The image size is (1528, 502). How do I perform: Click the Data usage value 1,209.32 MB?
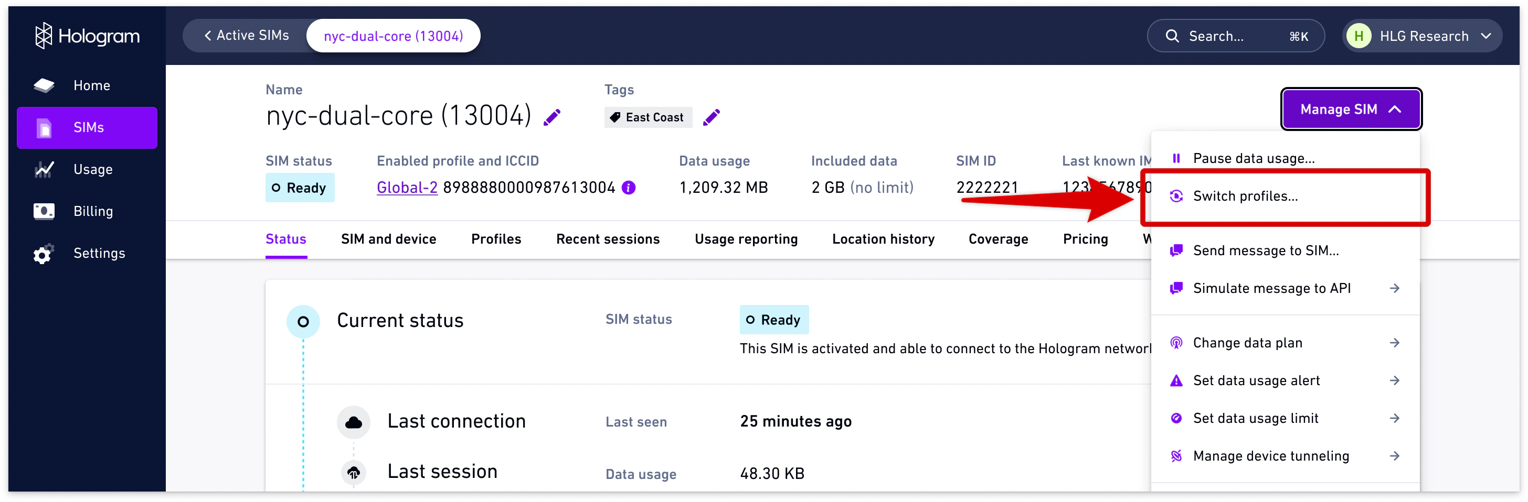tap(723, 188)
